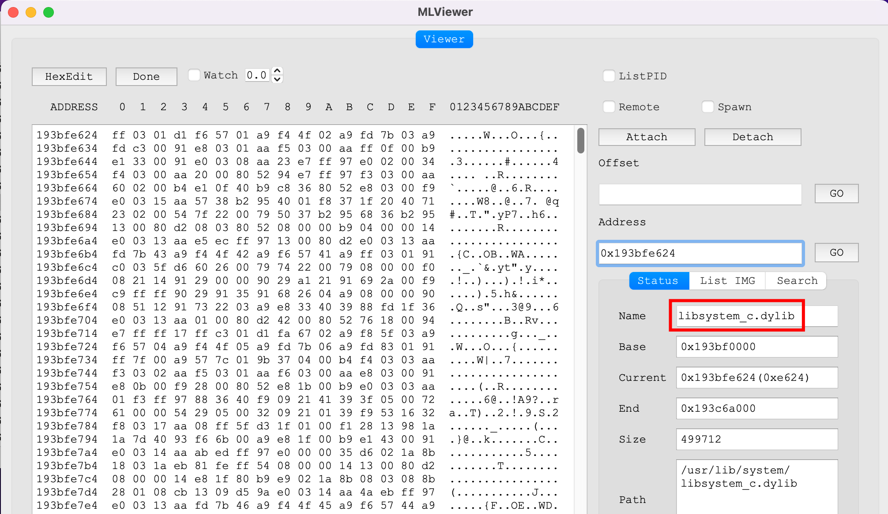Click the hex dump vertical scrollbar thumb
The image size is (888, 514).
tap(581, 140)
